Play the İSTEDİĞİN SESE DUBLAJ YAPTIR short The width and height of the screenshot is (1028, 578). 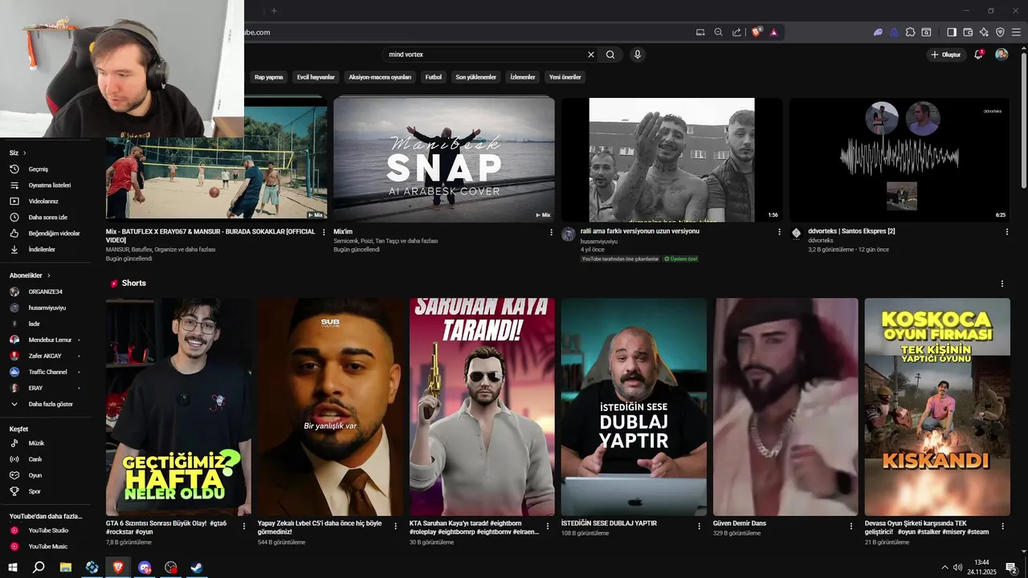pos(634,407)
